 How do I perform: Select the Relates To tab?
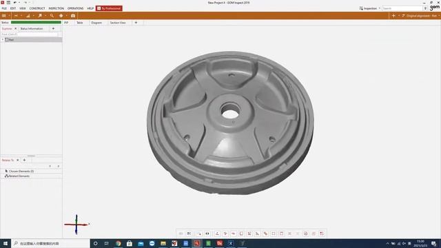coord(8,160)
